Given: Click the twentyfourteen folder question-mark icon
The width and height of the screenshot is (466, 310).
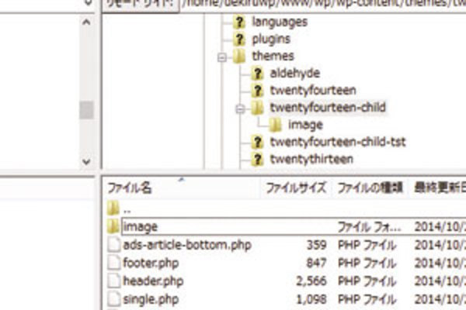Looking at the screenshot, I should pyautogui.click(x=257, y=91).
